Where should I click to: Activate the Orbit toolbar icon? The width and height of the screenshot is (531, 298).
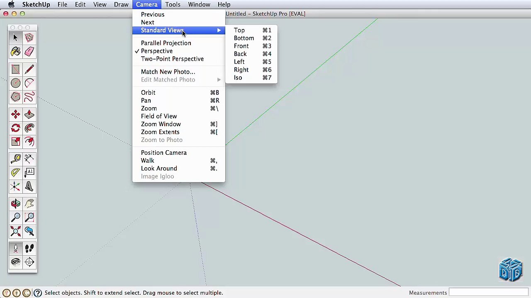click(x=15, y=204)
